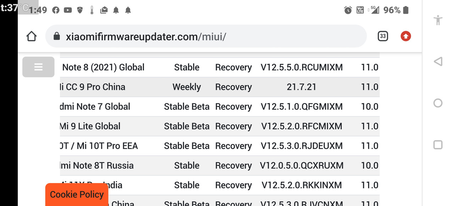The image size is (454, 206).
Task: Select version V12.5.5.0.RCUMIXM
Action: [x=302, y=67]
